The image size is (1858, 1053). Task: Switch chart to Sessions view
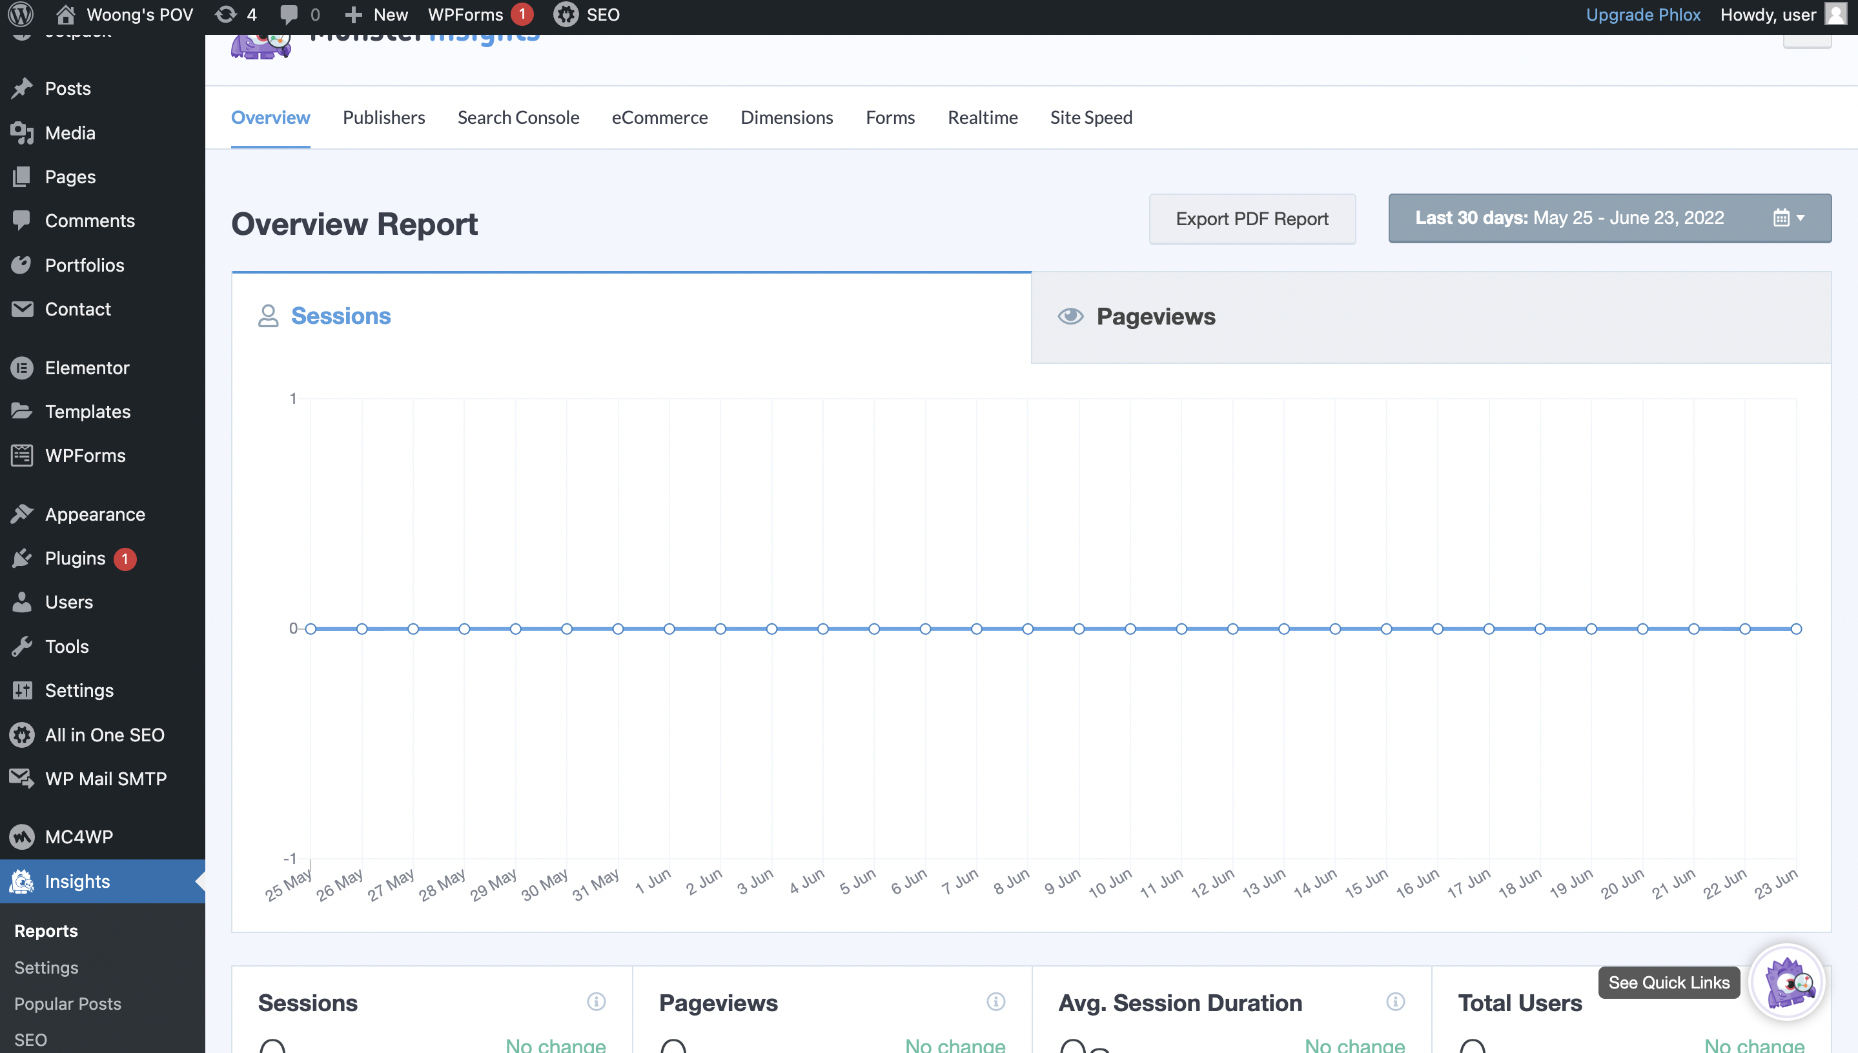point(340,316)
